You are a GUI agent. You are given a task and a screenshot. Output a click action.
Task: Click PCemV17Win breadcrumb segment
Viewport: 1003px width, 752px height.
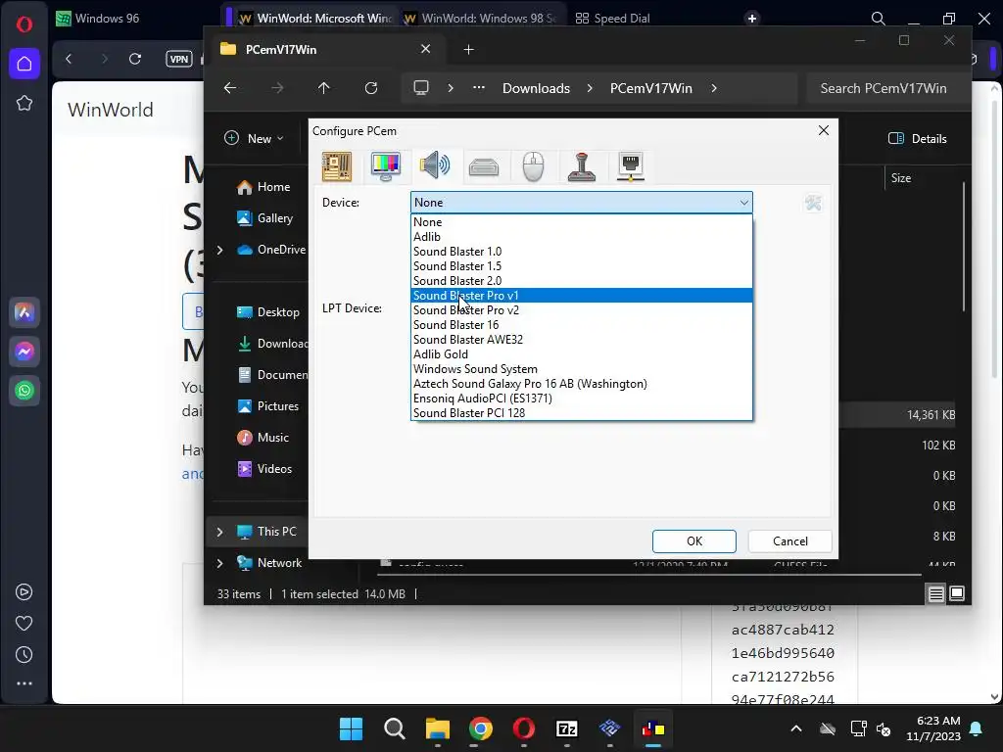click(651, 88)
